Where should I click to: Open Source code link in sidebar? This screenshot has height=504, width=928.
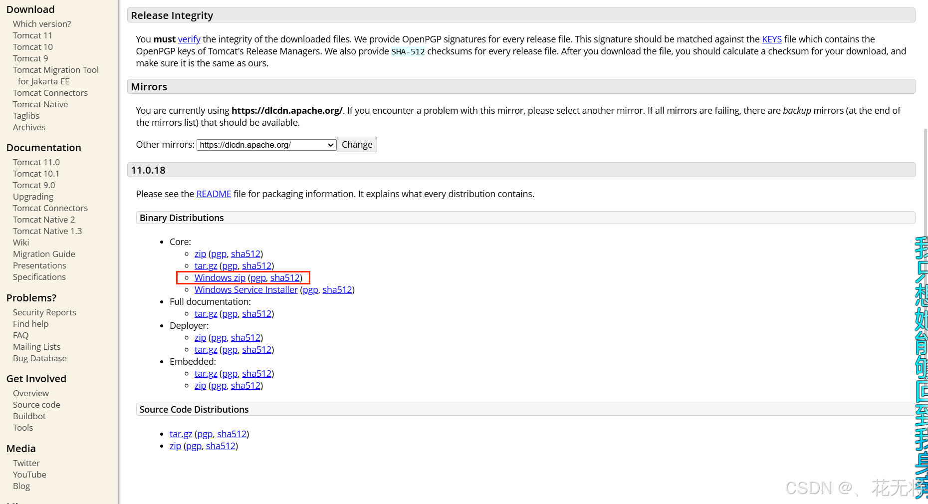coord(36,405)
